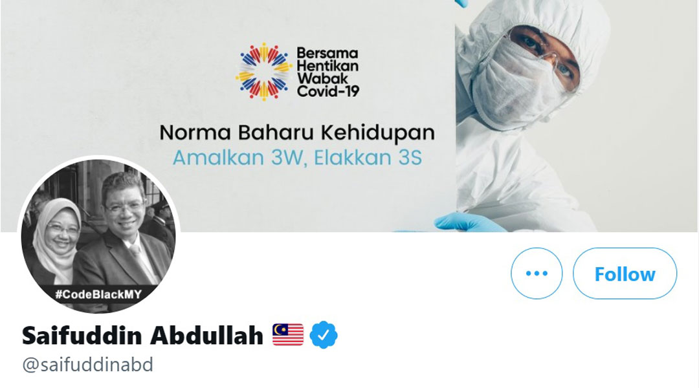Click the man in suit in avatar
Image resolution: width=699 pixels, height=388 pixels.
pyautogui.click(x=126, y=232)
